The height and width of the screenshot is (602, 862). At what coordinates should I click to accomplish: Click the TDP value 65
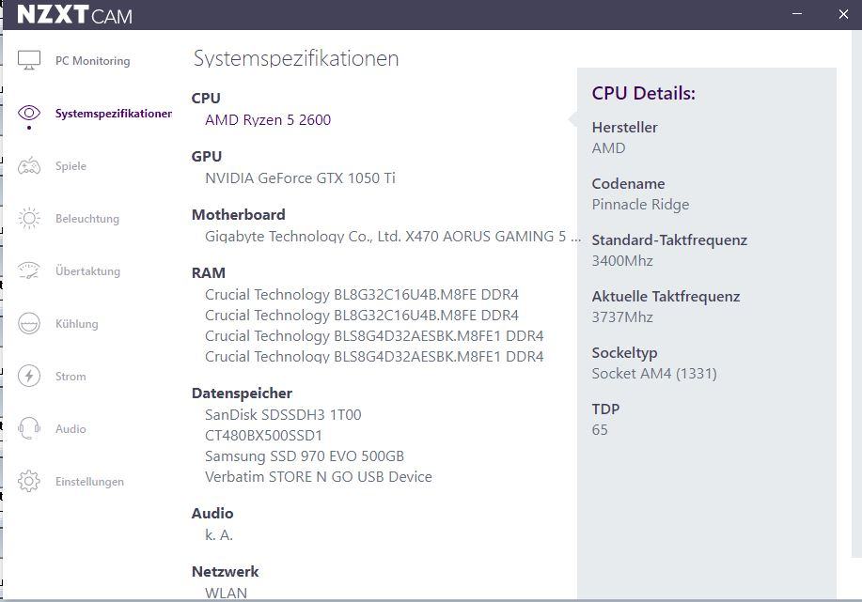600,430
